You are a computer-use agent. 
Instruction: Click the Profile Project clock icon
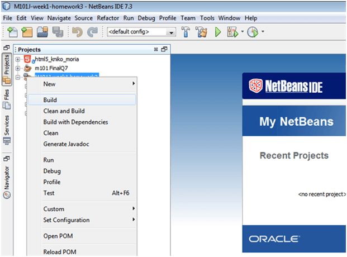[253, 32]
